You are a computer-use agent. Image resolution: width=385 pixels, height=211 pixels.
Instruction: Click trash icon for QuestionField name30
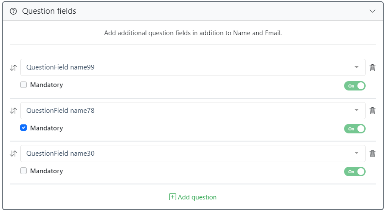pyautogui.click(x=373, y=154)
